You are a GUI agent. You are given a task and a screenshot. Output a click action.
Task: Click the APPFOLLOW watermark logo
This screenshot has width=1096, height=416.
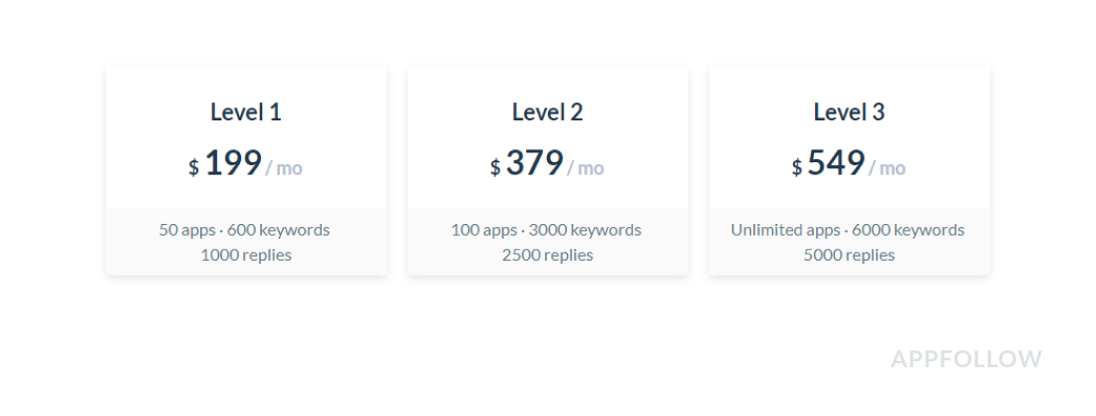[x=966, y=359]
